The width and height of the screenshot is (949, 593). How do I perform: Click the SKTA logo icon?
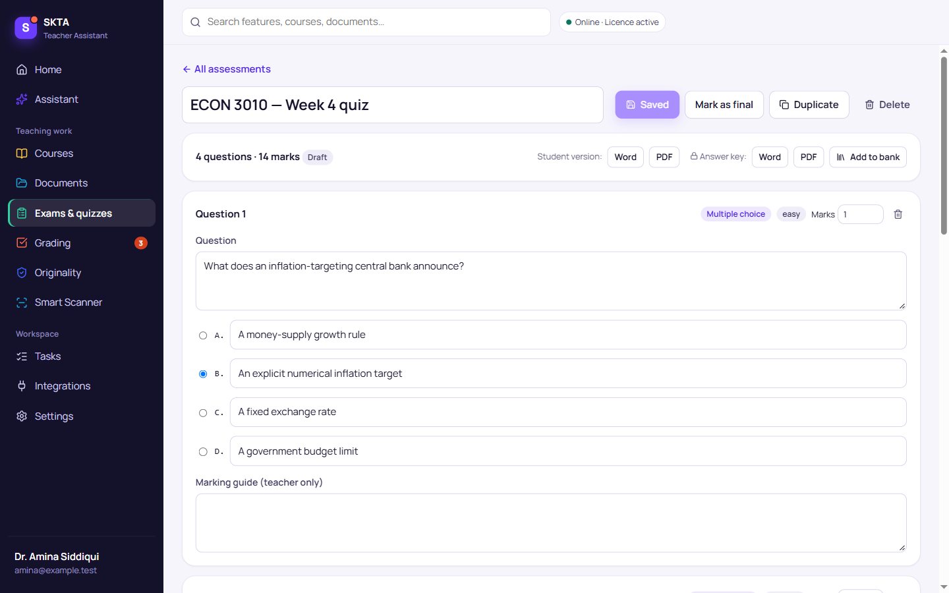pos(26,28)
